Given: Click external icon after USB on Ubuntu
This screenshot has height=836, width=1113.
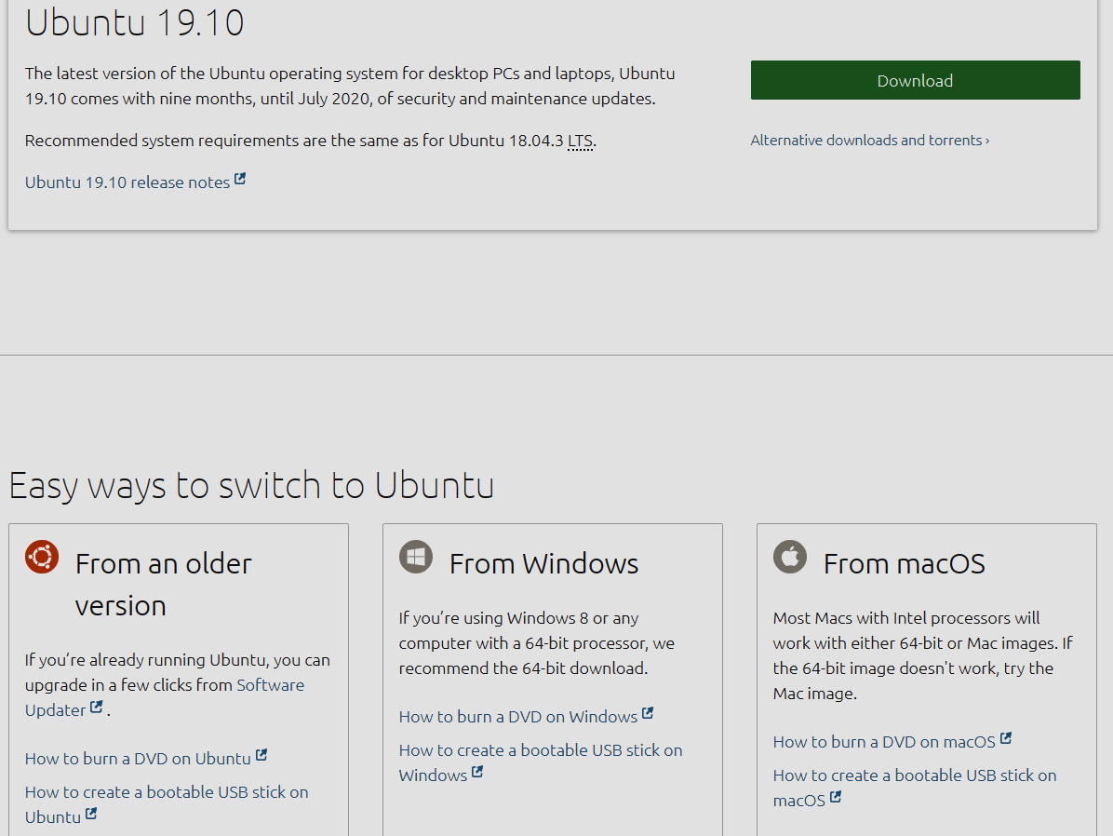Looking at the screenshot, I should point(91,814).
